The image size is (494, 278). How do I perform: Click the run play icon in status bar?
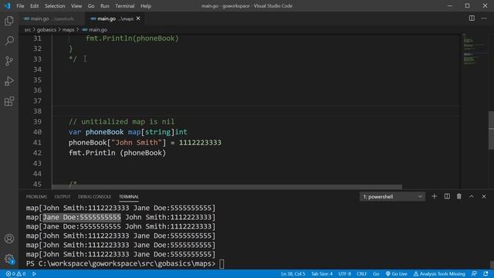34,274
